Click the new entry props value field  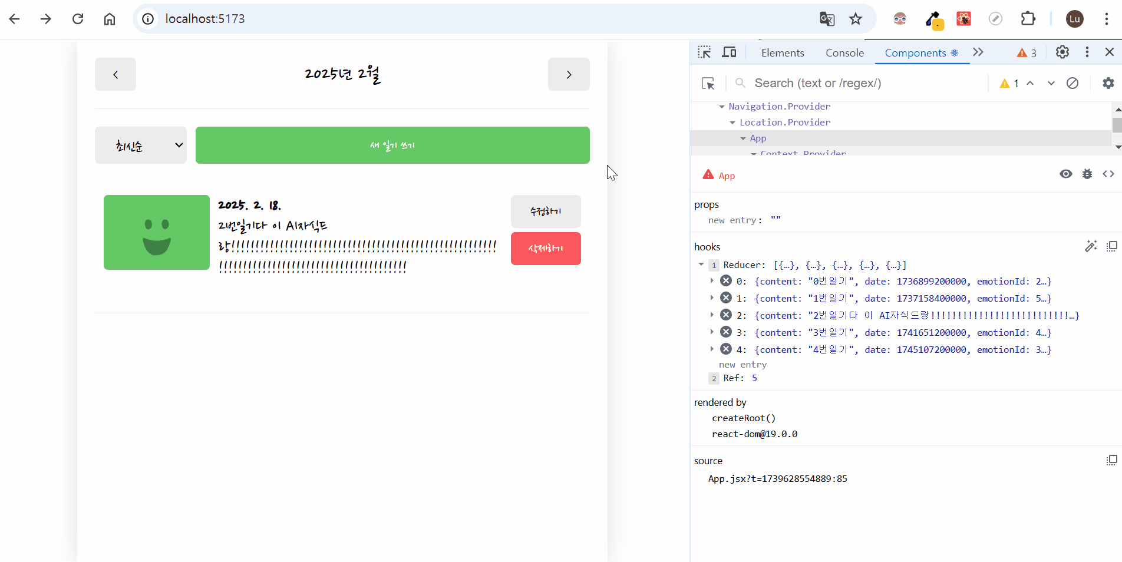tap(775, 220)
